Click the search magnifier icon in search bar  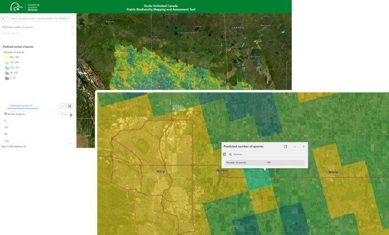9,18
